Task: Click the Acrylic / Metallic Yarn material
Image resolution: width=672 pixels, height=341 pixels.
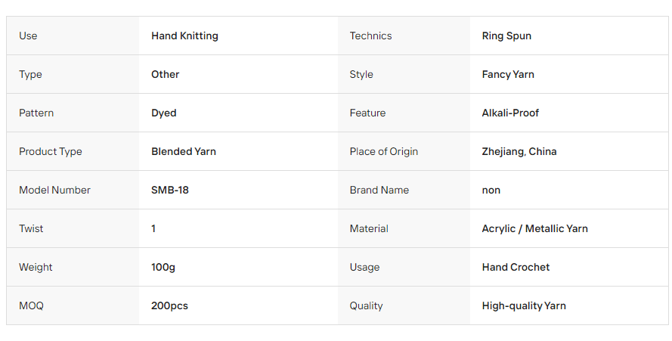Action: [535, 228]
